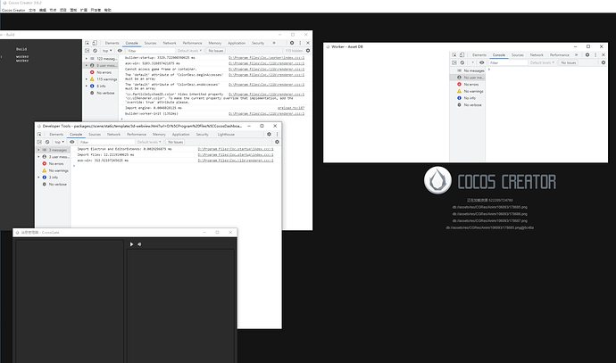
Task: Focus Filter field in Asset DB DevTools console
Action: (508, 62)
